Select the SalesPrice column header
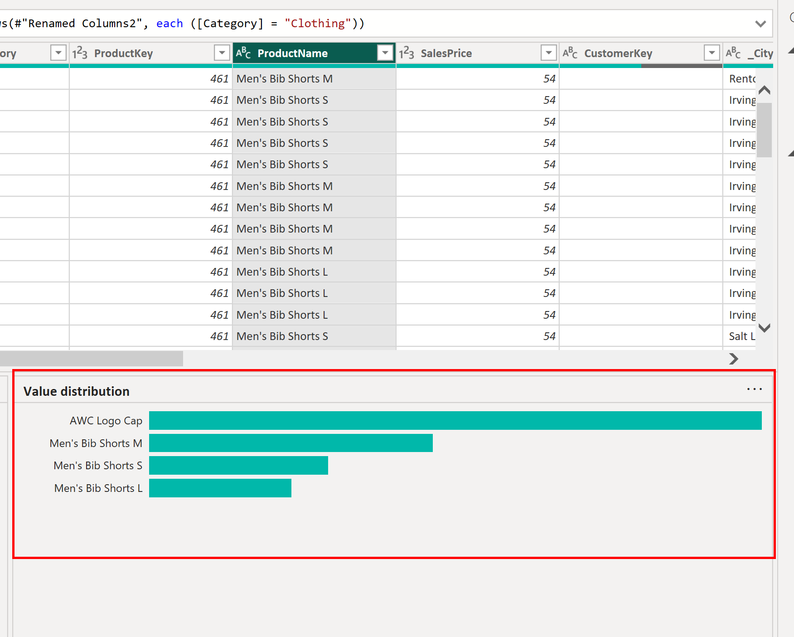Screen dimensions: 794x637 (471, 53)
